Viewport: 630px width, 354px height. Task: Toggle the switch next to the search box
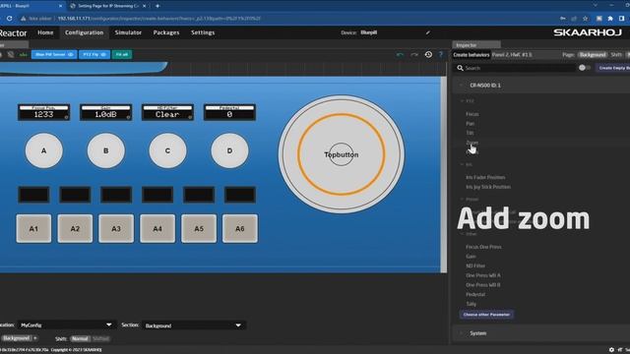584,68
